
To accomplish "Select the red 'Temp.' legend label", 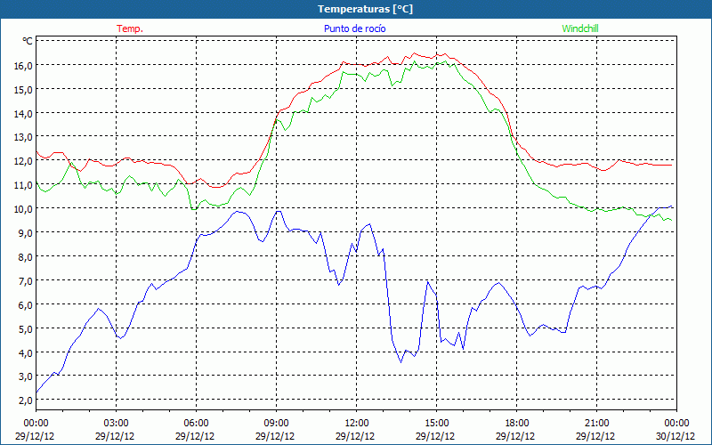I will pos(130,28).
